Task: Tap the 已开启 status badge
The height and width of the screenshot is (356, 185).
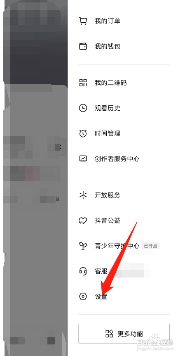Action: click(151, 246)
